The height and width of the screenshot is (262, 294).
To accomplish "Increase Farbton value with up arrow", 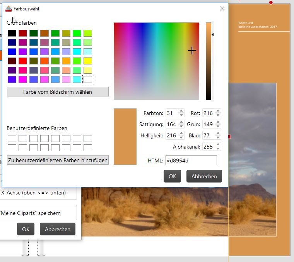I will [181, 111].
